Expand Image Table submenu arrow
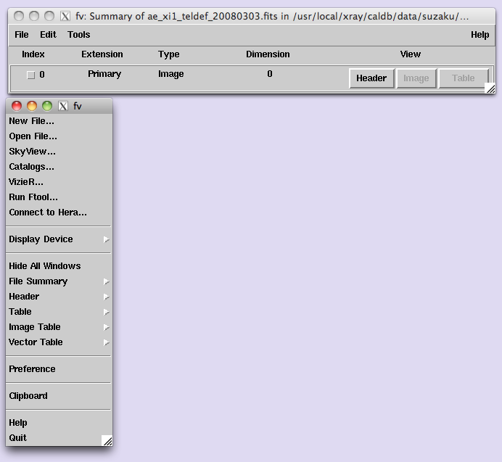Image resolution: width=502 pixels, height=462 pixels. tap(107, 327)
